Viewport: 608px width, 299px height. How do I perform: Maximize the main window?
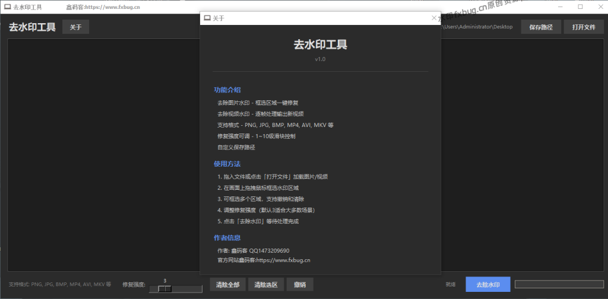pos(580,7)
